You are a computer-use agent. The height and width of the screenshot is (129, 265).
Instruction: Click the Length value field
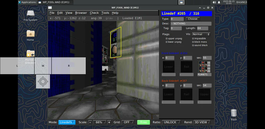pyautogui.click(x=203, y=28)
